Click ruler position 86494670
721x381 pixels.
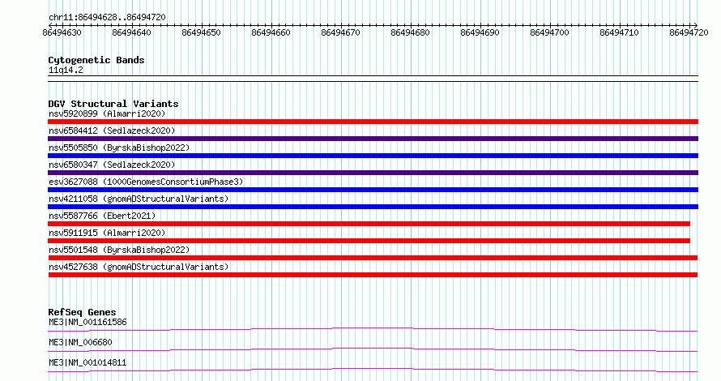pyautogui.click(x=341, y=32)
